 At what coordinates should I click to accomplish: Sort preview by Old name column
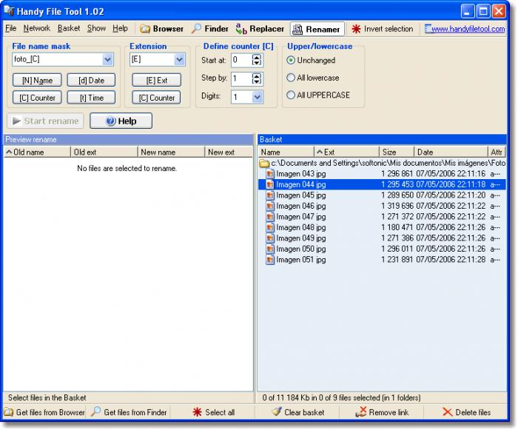click(x=37, y=152)
